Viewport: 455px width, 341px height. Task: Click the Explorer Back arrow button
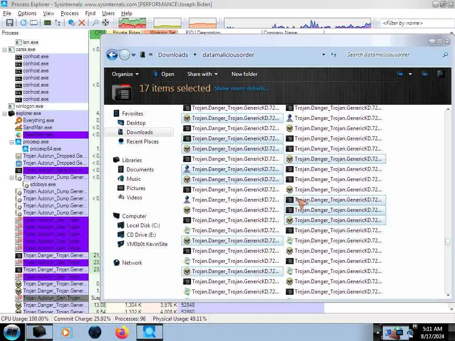112,55
